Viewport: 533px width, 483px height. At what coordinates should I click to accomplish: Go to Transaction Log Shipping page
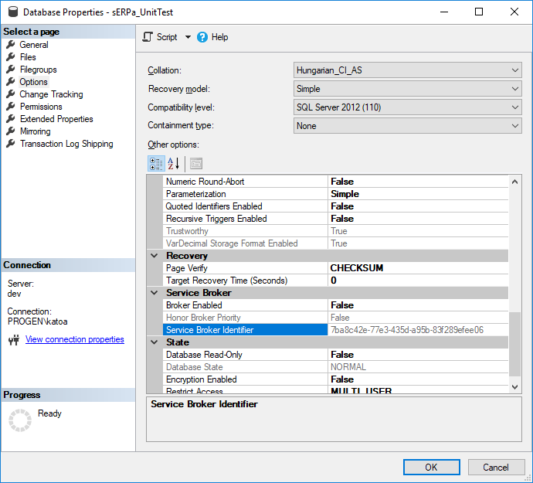[x=66, y=144]
